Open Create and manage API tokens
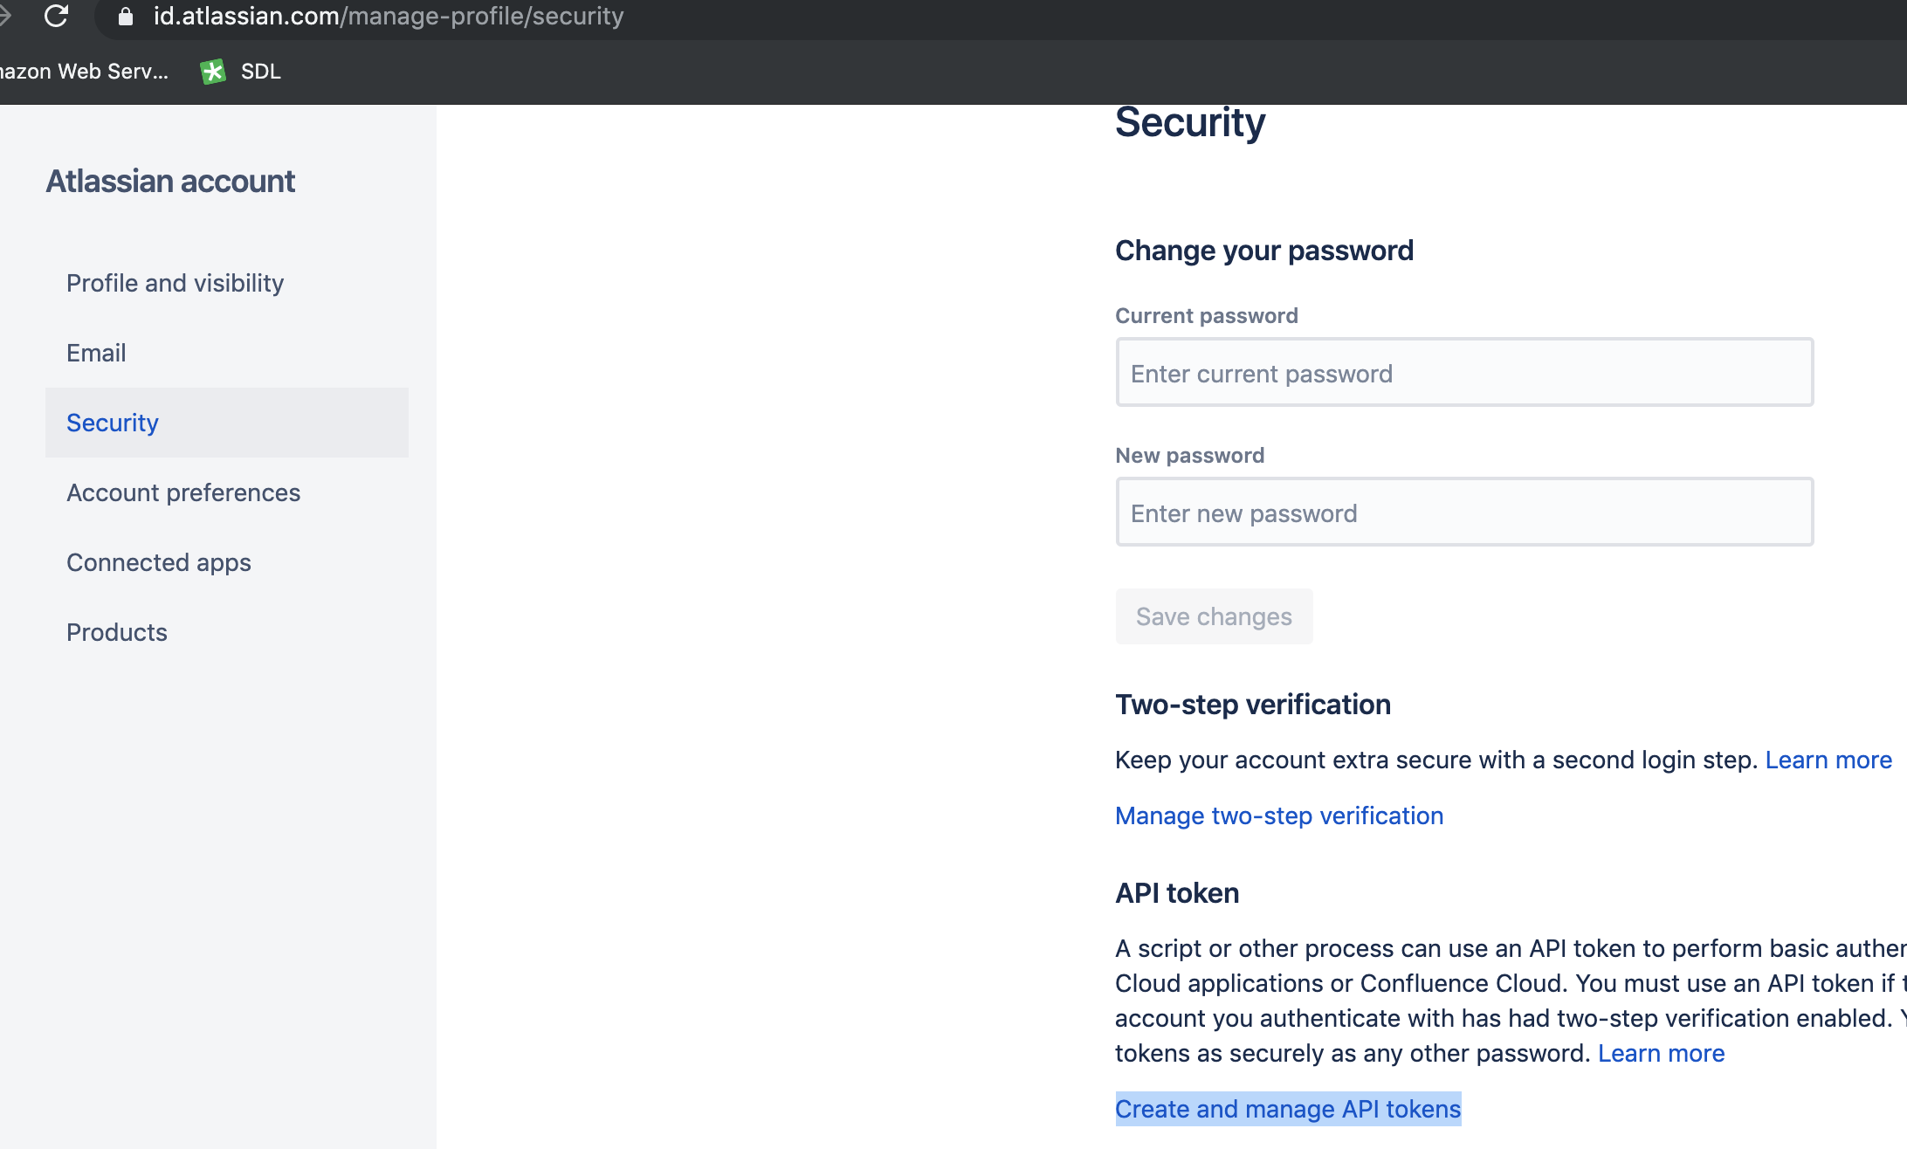Image resolution: width=1907 pixels, height=1149 pixels. pos(1288,1109)
